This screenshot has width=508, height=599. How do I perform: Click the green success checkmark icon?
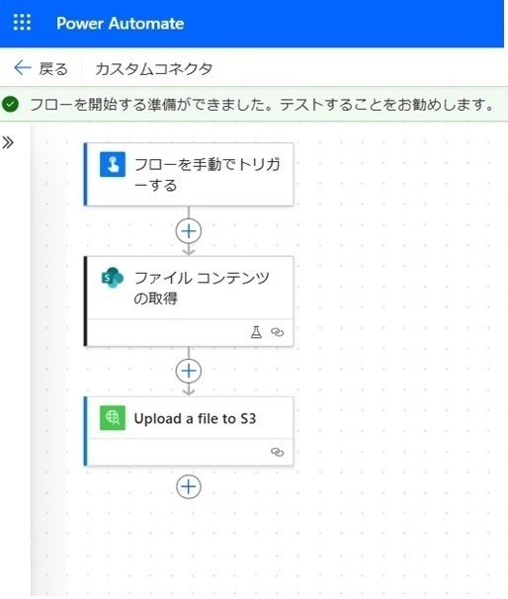10,104
